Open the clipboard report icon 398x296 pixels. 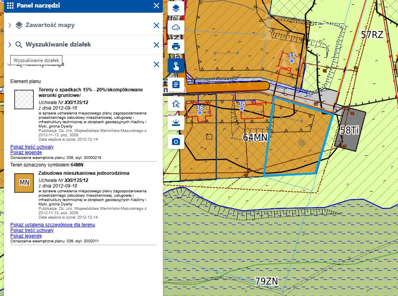[x=176, y=85]
